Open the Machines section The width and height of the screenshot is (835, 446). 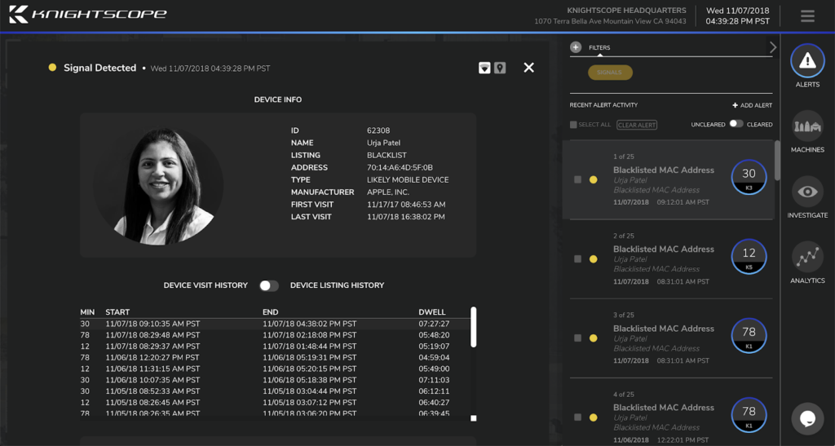point(807,131)
